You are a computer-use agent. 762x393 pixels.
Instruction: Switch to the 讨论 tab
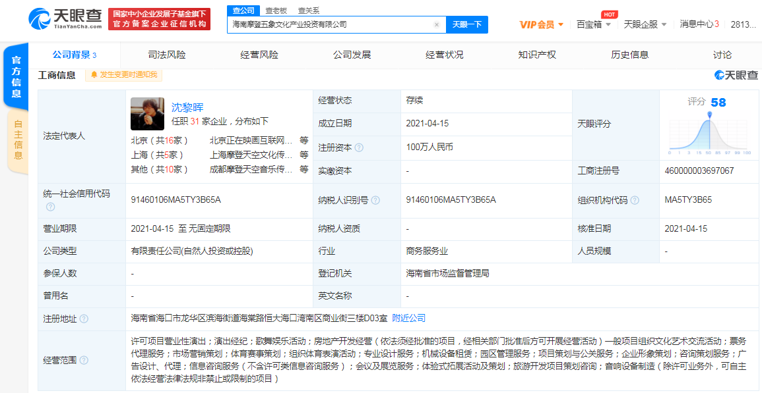click(x=722, y=55)
